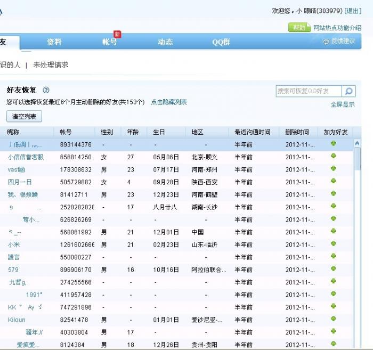Click nickname vast涵
Viewport: 373px width, 350px height.
[16, 170]
